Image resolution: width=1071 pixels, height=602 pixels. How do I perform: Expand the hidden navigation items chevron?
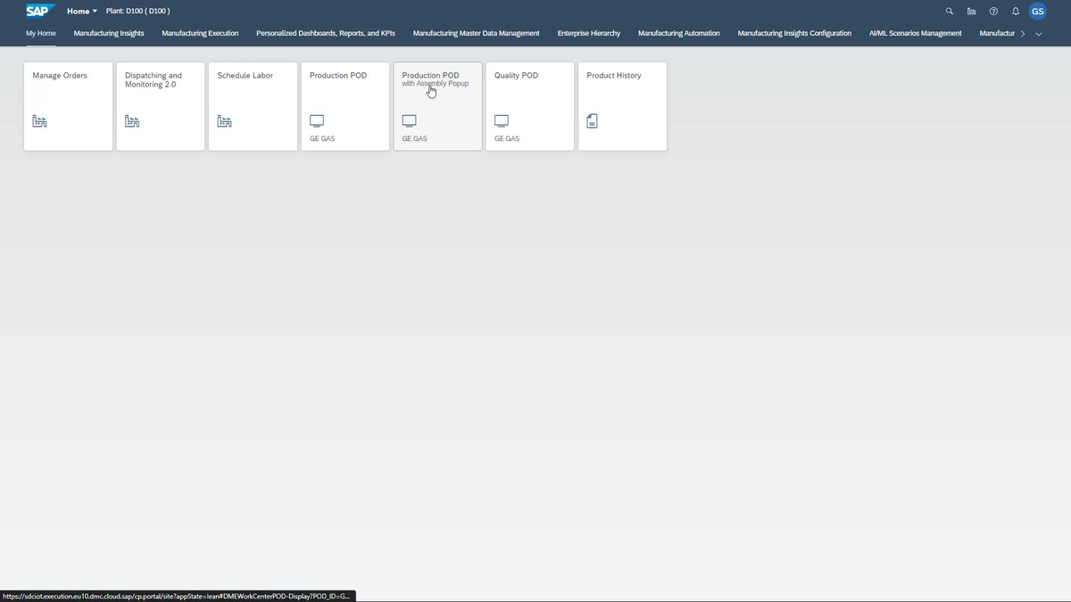click(1023, 33)
